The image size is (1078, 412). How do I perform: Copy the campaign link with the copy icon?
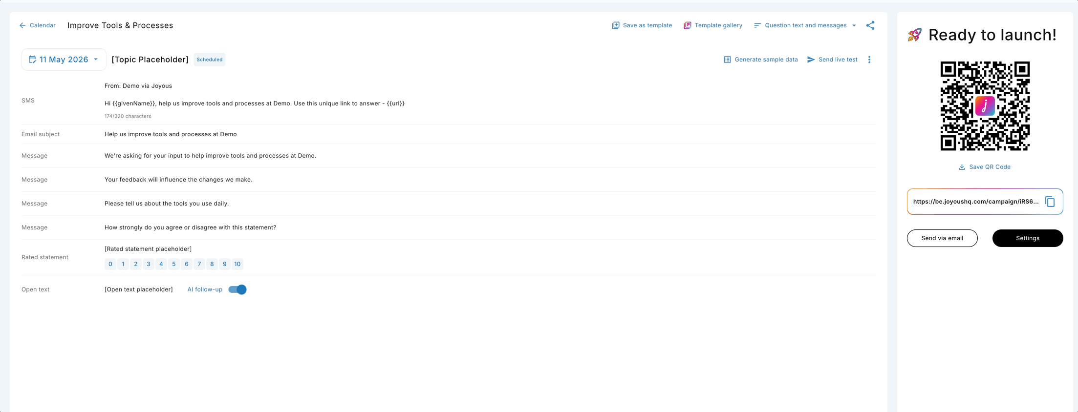pos(1050,202)
